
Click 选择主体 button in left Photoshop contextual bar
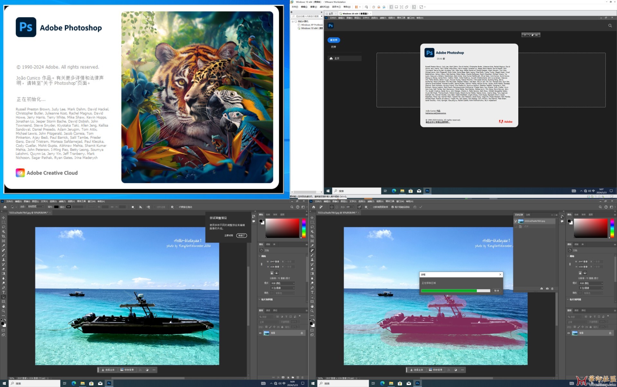108,370
